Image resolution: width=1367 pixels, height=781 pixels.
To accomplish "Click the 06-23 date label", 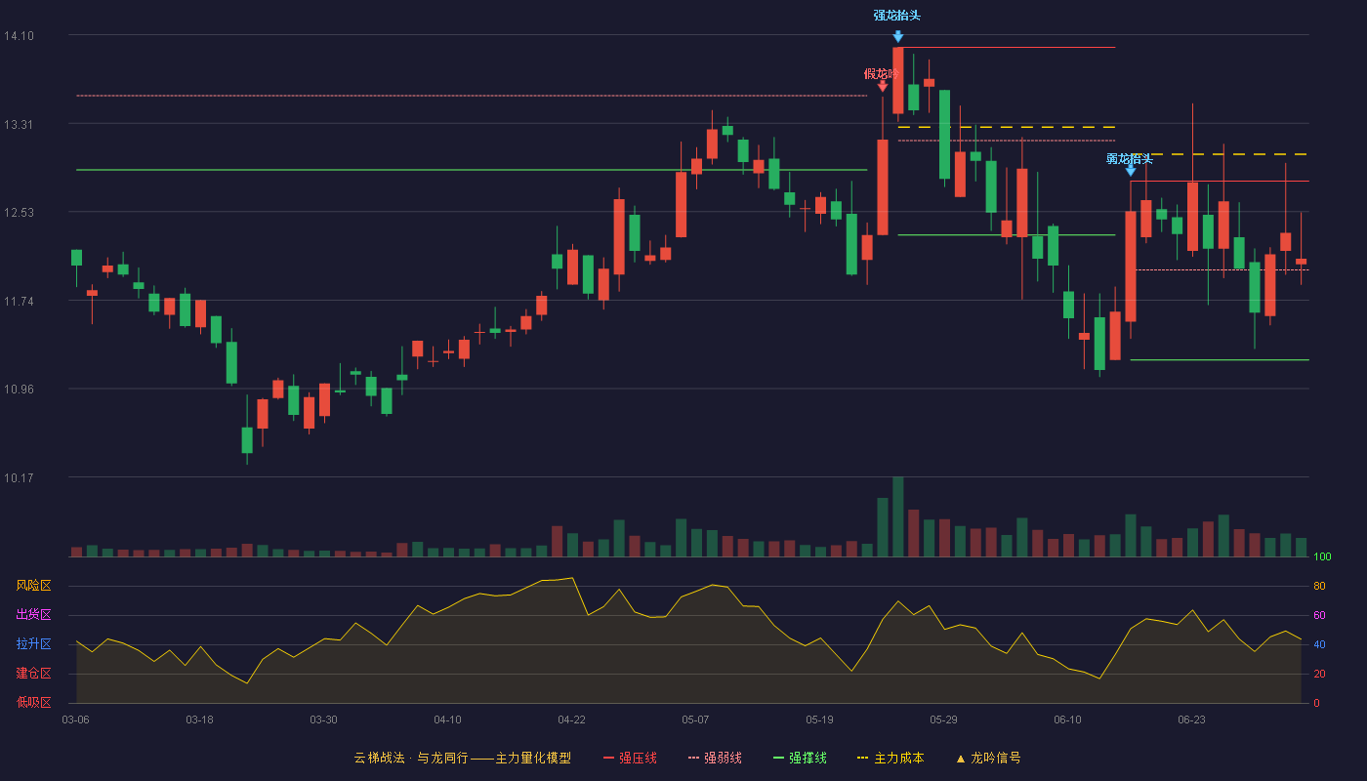I will [1191, 719].
